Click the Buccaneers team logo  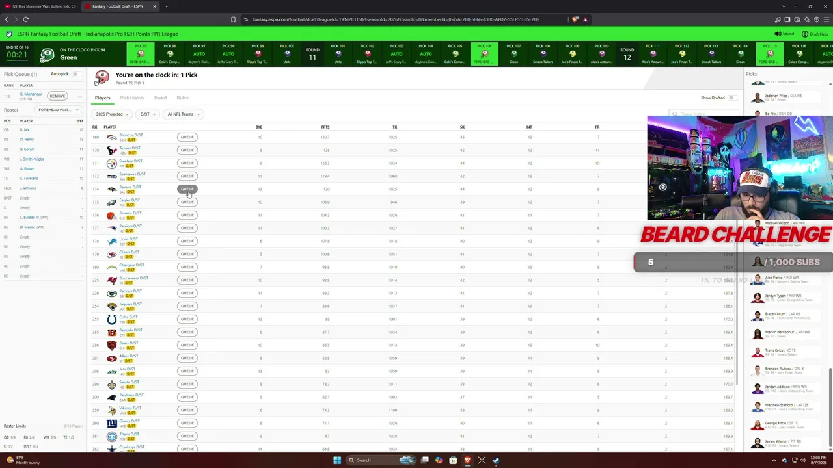(x=112, y=280)
